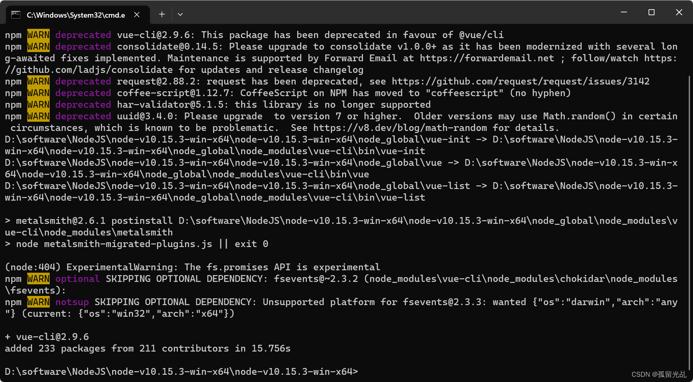Image resolution: width=693 pixels, height=382 pixels.
Task: Click the pink "optional" warning label
Action: click(x=77, y=279)
